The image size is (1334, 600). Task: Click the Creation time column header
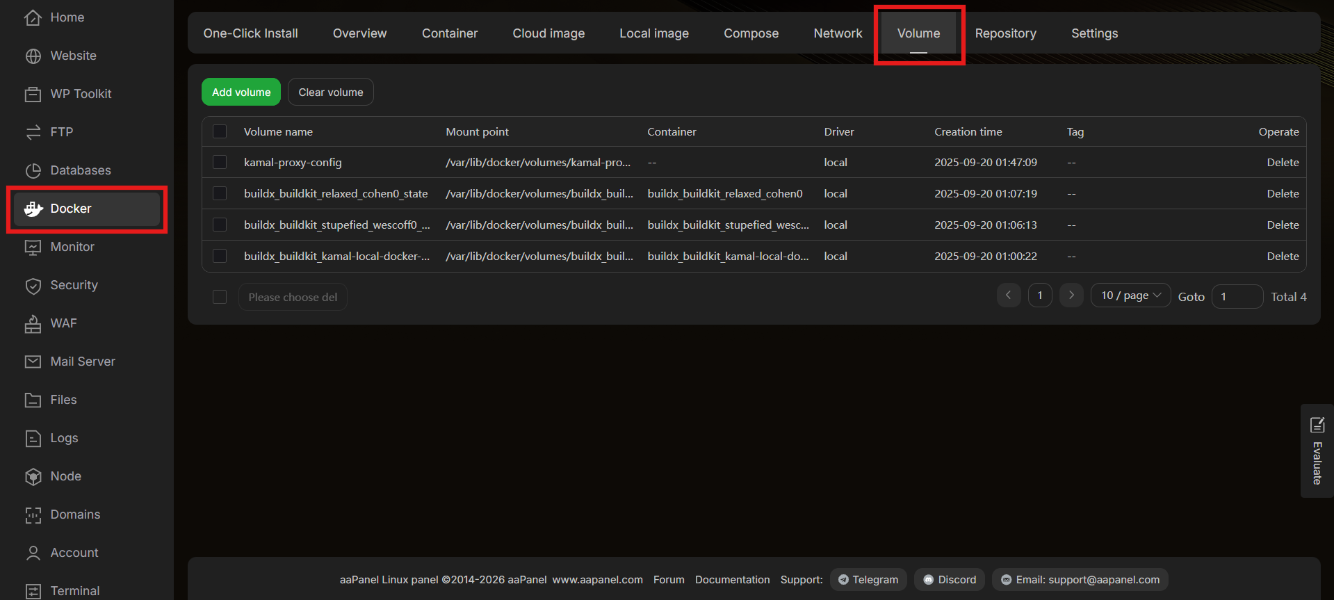(968, 131)
